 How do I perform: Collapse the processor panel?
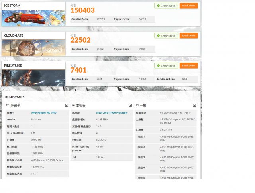[x=130, y=105]
